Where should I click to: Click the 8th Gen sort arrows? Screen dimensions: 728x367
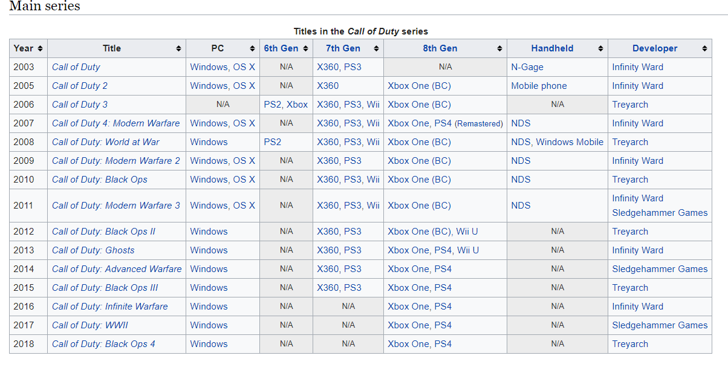[x=499, y=48]
